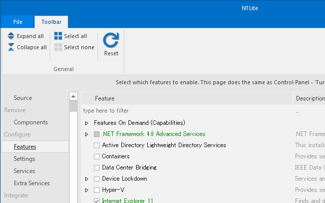325x203 pixels.
Task: Click the Expand all arrows icon
Action: point(11,36)
